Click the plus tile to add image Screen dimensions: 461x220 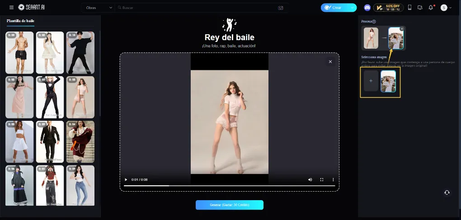click(x=371, y=81)
